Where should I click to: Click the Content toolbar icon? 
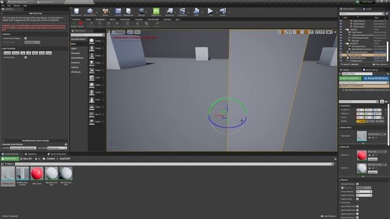pos(118,12)
